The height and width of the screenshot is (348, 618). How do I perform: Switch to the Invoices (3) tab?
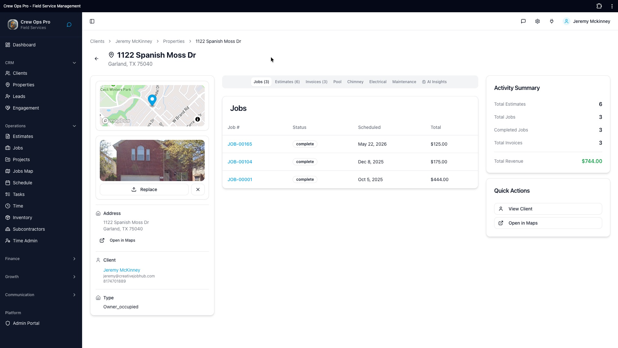(x=316, y=82)
